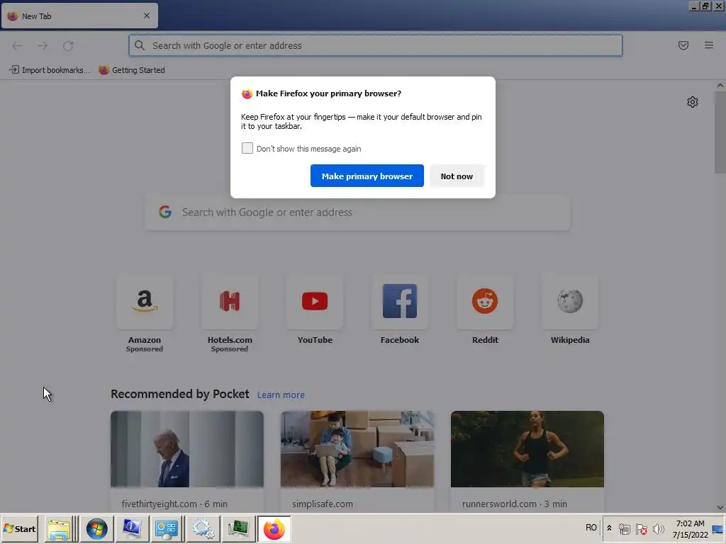726x544 pixels.
Task: Reload the current page
Action: pyautogui.click(x=68, y=45)
